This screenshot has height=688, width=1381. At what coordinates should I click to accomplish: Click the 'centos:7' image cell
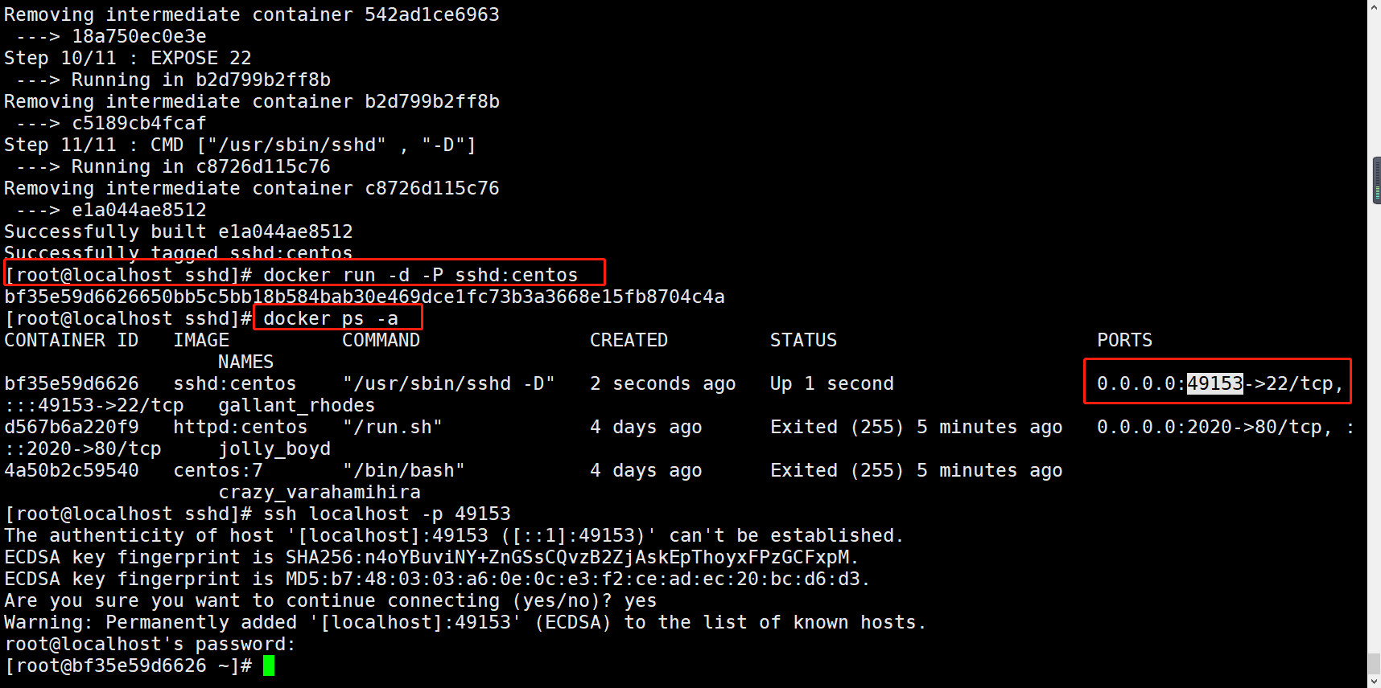(x=218, y=470)
